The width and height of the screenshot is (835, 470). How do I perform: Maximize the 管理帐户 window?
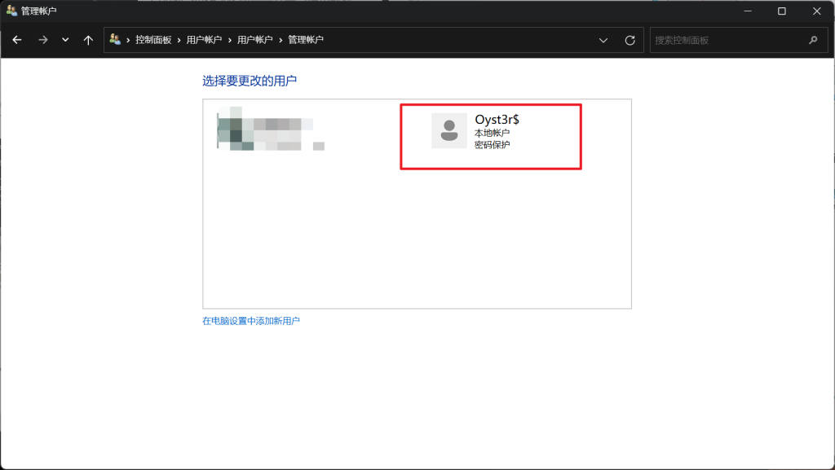781,11
